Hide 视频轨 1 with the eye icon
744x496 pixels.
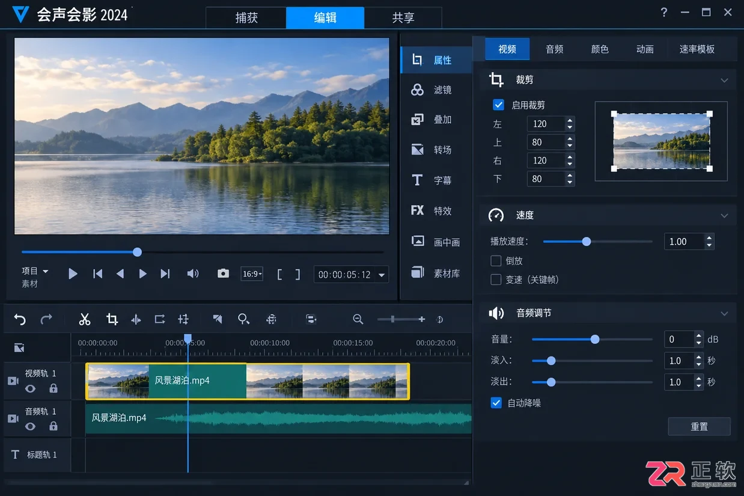31,389
